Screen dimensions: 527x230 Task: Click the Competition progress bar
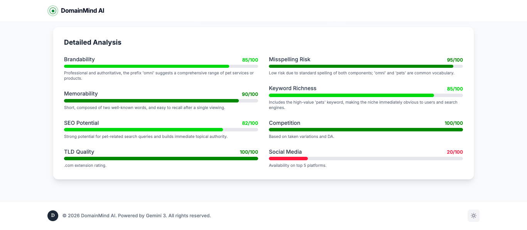click(366, 130)
